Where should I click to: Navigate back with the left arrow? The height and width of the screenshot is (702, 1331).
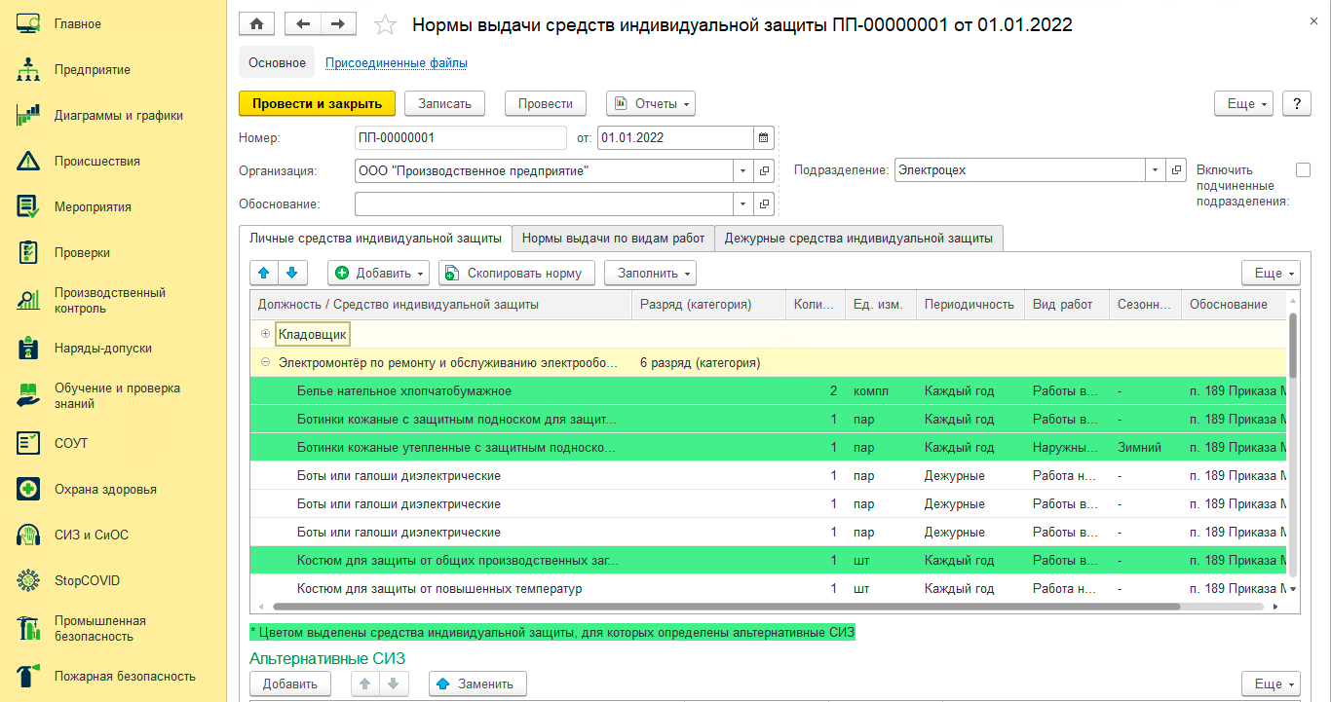tap(303, 24)
